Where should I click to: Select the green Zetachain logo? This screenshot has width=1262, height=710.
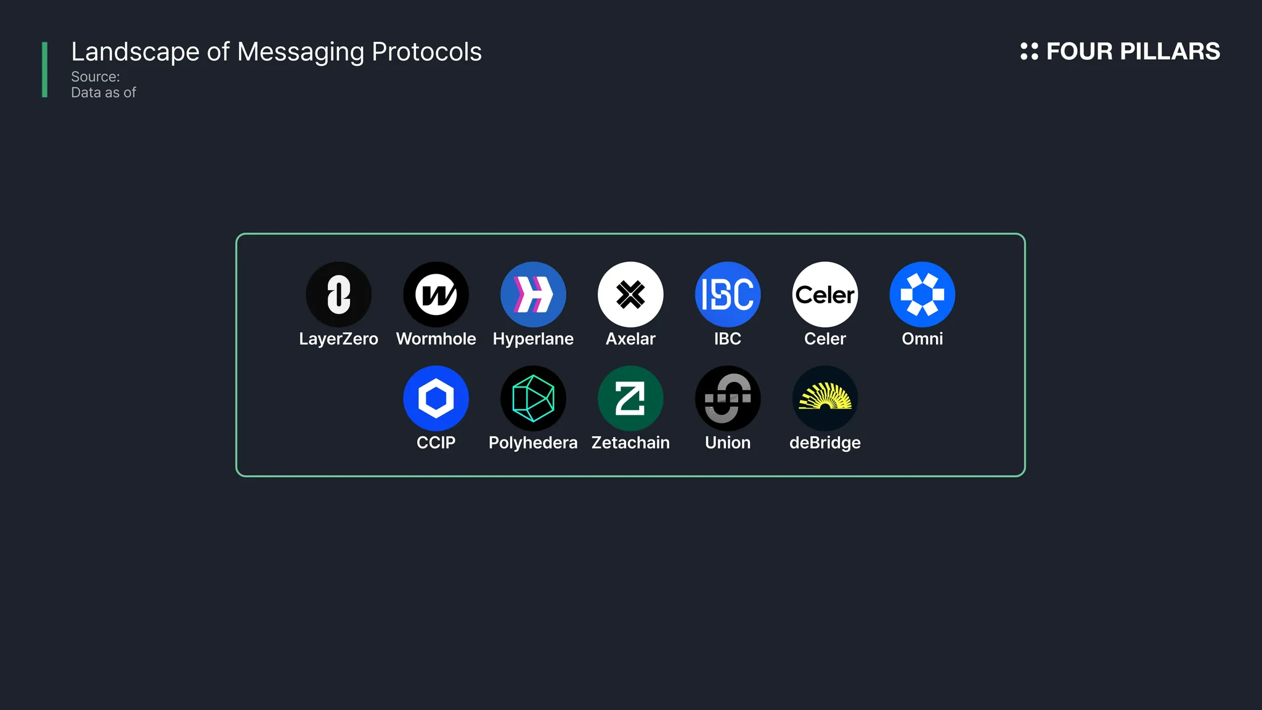[630, 399]
